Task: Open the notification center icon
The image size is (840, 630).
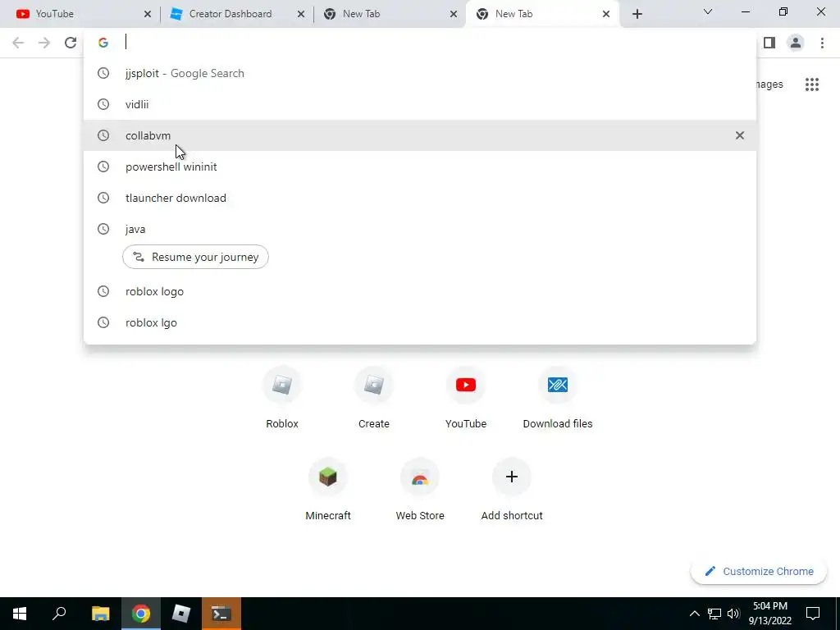Action: pyautogui.click(x=813, y=614)
